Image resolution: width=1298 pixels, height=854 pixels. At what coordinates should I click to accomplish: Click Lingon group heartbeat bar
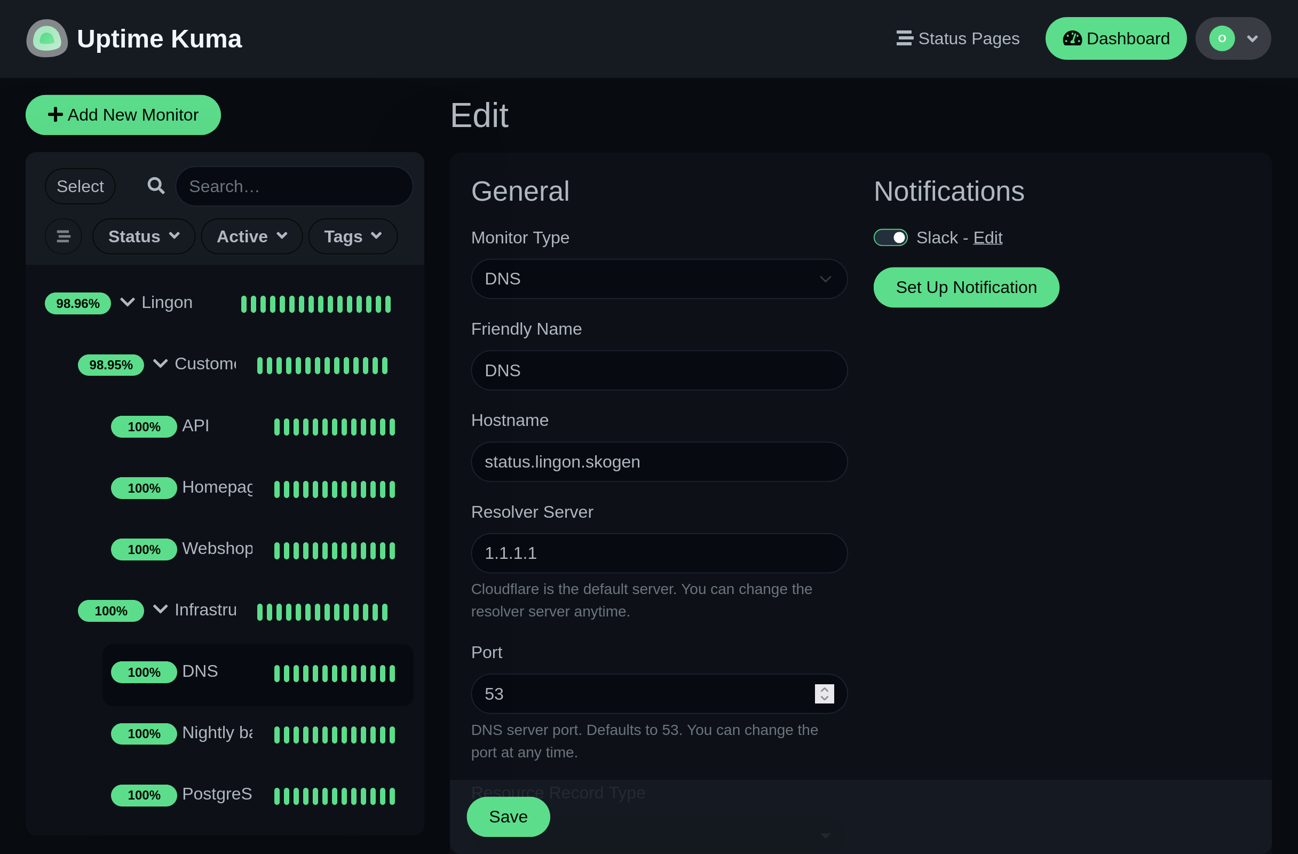(x=316, y=304)
